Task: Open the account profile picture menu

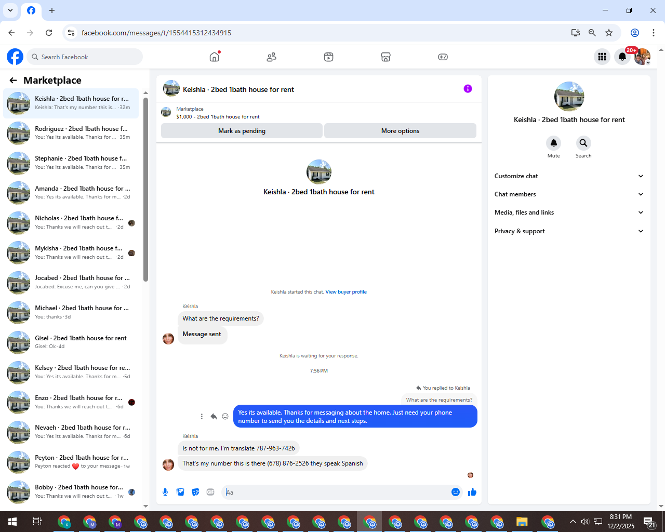Action: tap(642, 57)
